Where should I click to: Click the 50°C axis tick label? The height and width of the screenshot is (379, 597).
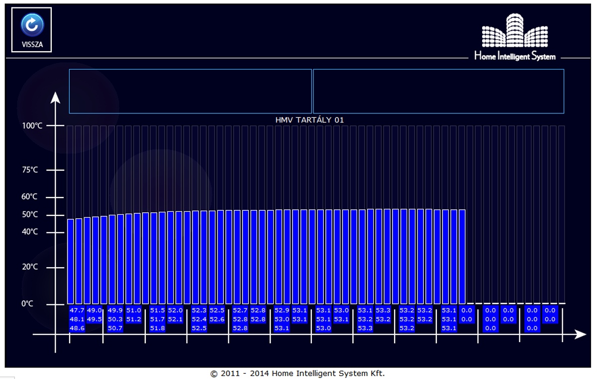[x=30, y=215]
